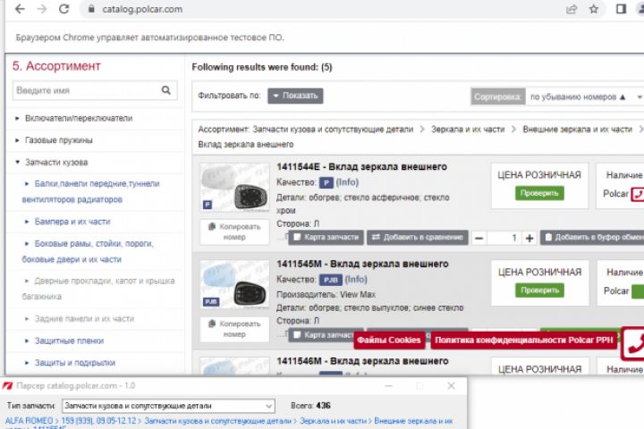
Task: Click the PJB quality badge for 1411545M
Action: click(331, 280)
